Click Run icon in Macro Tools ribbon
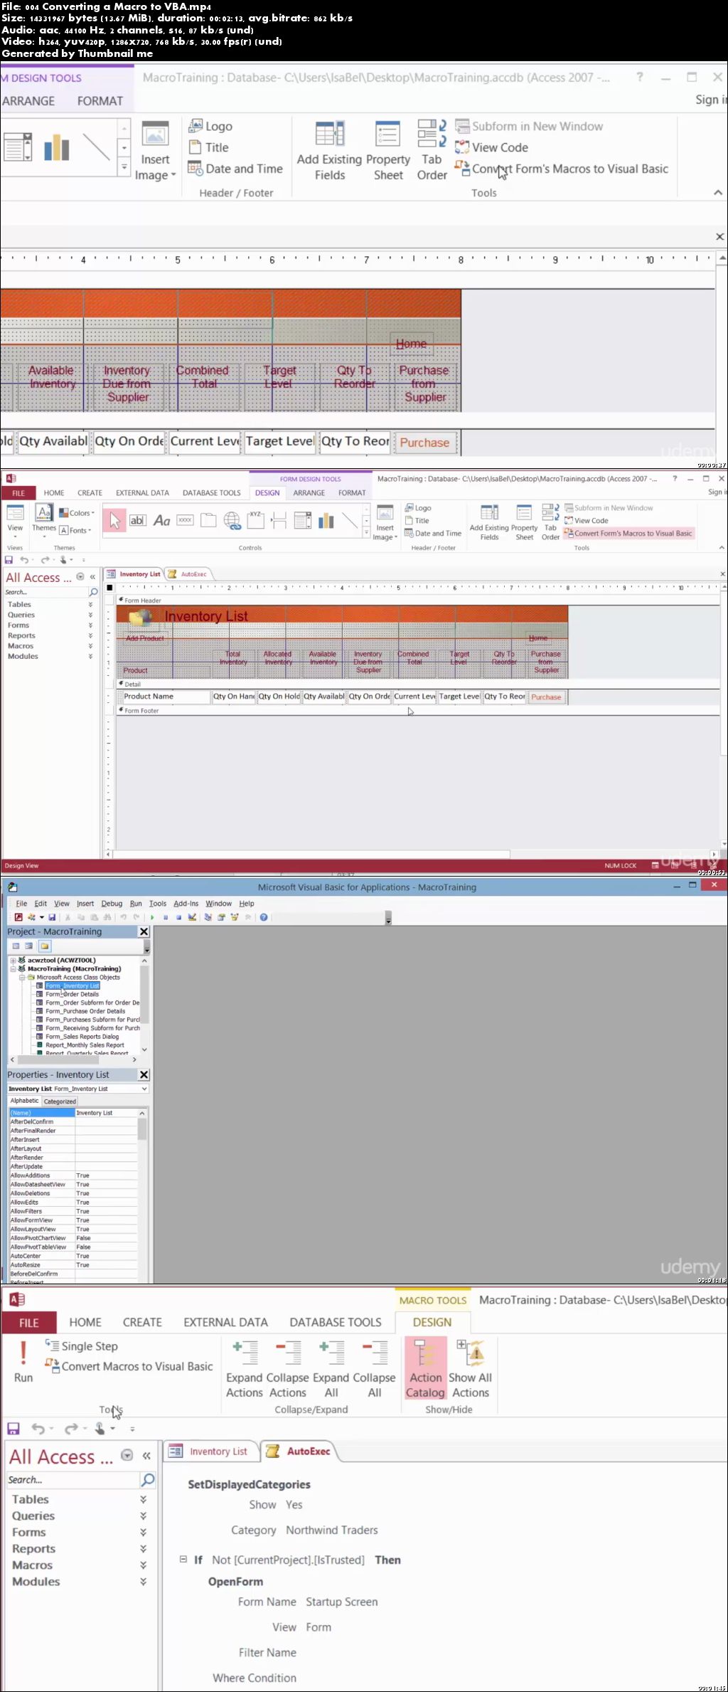The image size is (728, 1692). coord(23,1360)
